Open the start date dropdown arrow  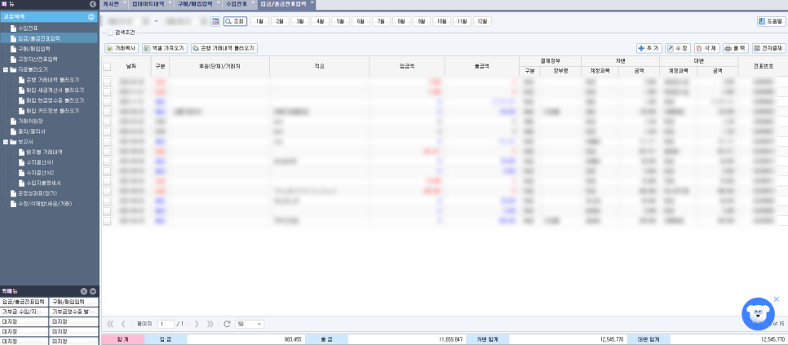pyautogui.click(x=146, y=21)
